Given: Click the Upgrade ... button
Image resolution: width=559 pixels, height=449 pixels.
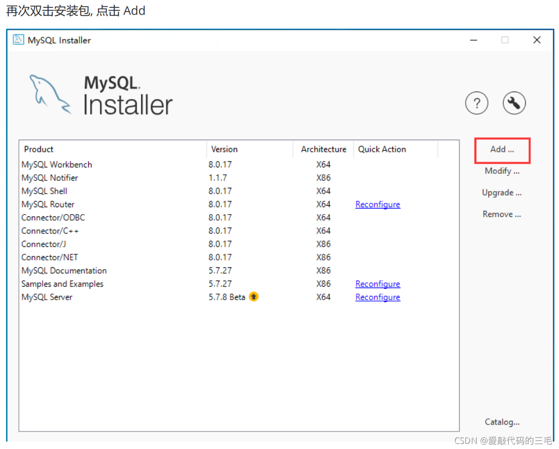Looking at the screenshot, I should tap(502, 193).
